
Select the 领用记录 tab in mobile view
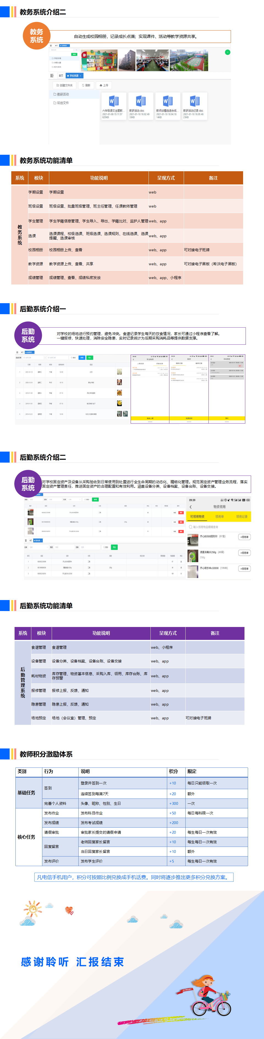coord(241,516)
